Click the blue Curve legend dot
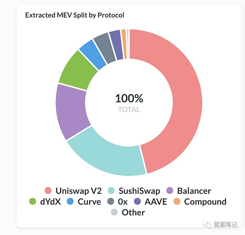 coord(70,201)
